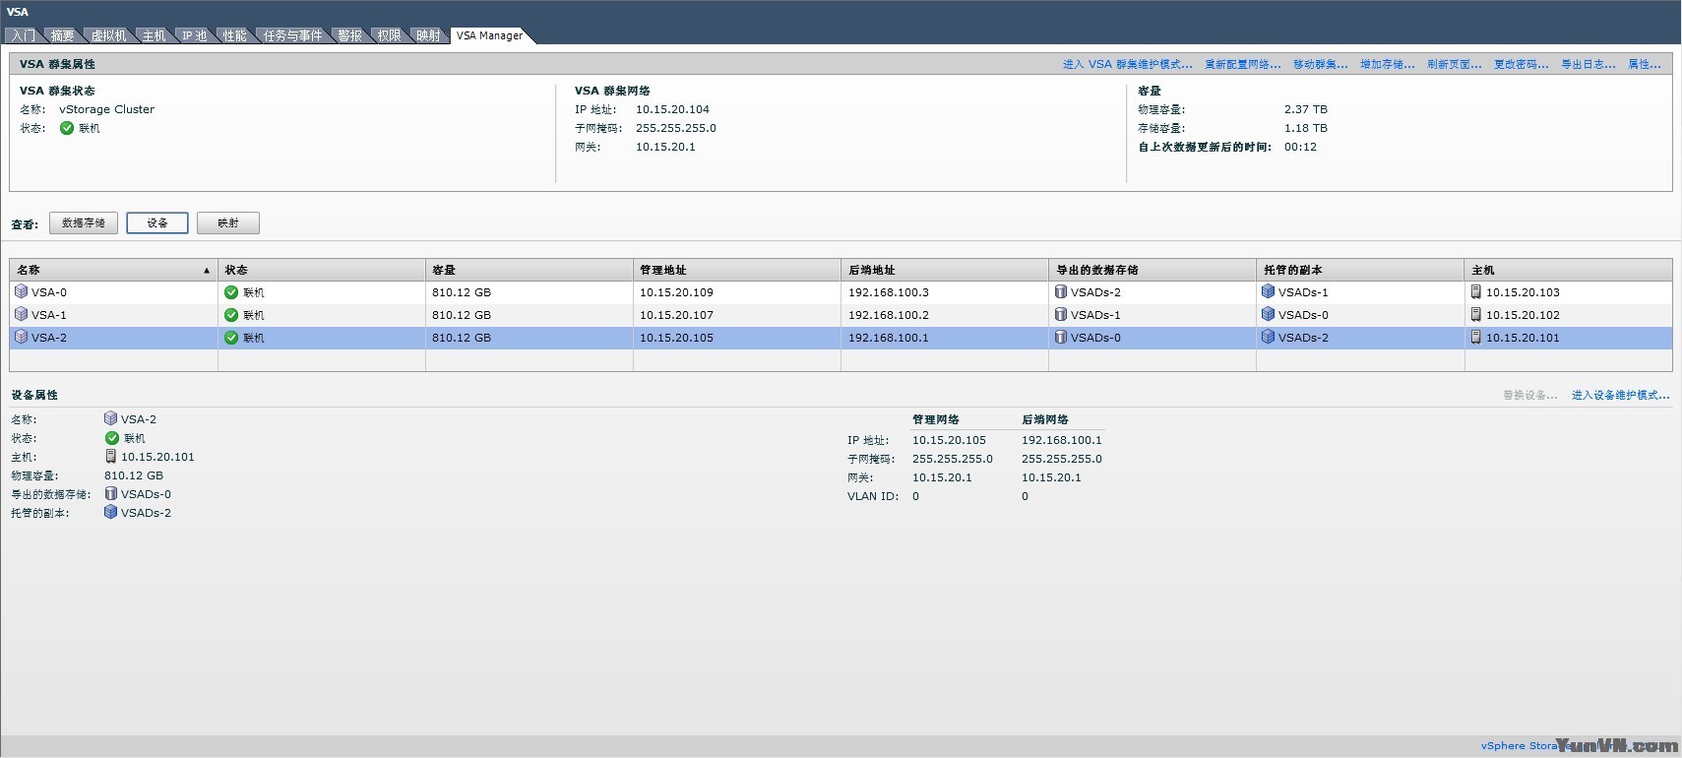Click the cluster IP address 10.15.20.104
The image size is (1682, 758).
click(x=672, y=109)
